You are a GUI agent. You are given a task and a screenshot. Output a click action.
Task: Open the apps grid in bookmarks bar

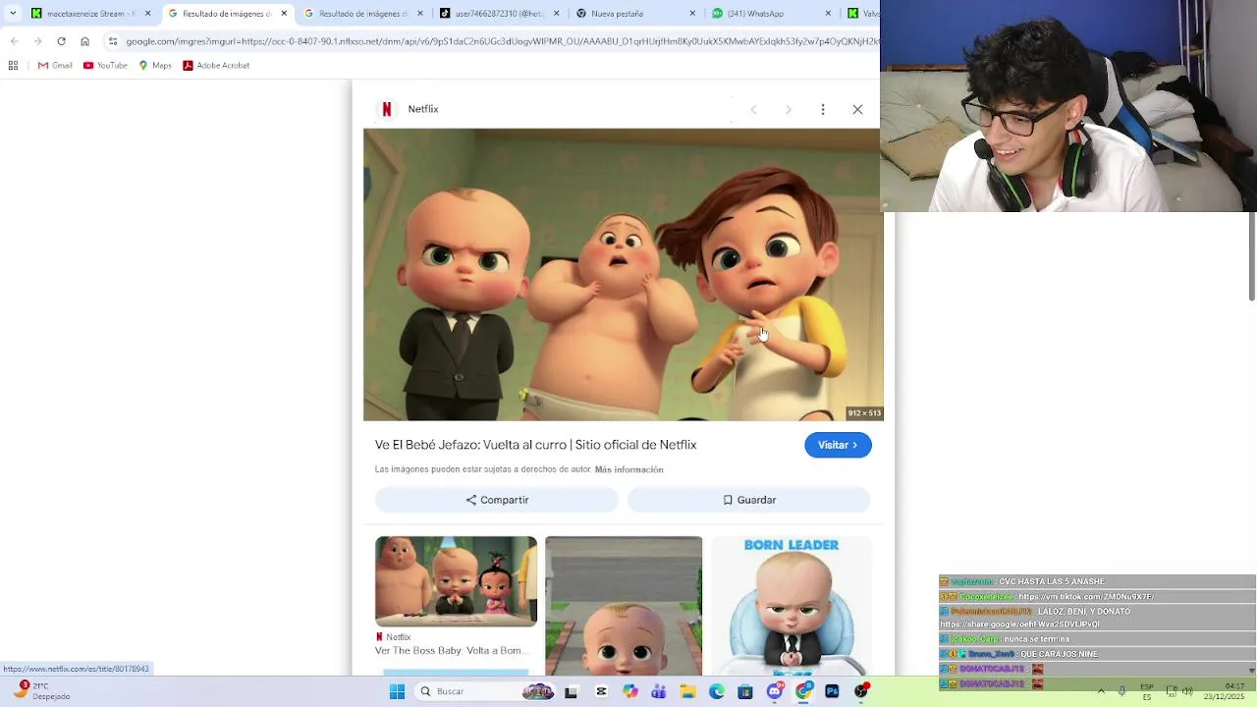tap(13, 66)
